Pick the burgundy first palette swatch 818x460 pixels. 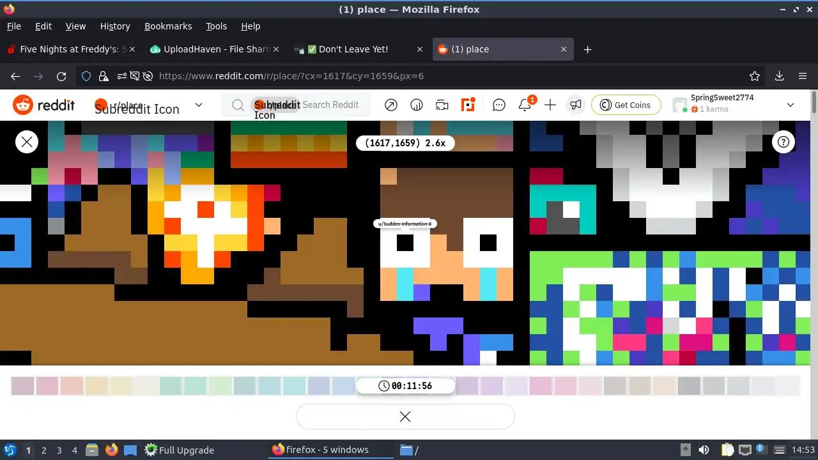click(x=22, y=386)
